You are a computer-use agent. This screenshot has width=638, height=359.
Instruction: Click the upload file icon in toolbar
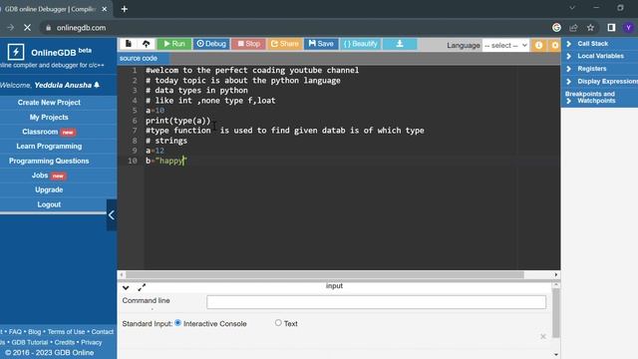(x=147, y=44)
